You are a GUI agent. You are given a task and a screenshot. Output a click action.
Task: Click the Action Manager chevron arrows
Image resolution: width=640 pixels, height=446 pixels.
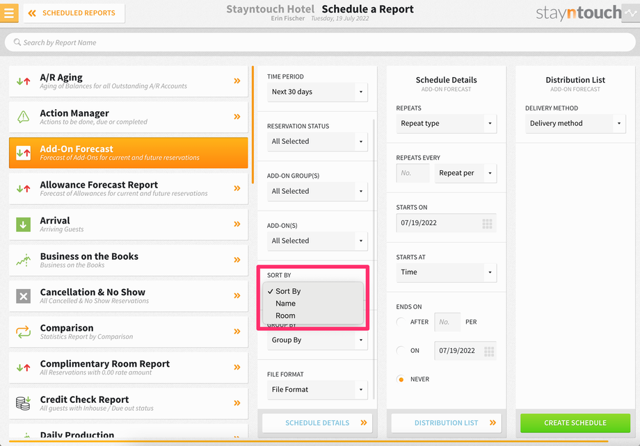(x=237, y=117)
